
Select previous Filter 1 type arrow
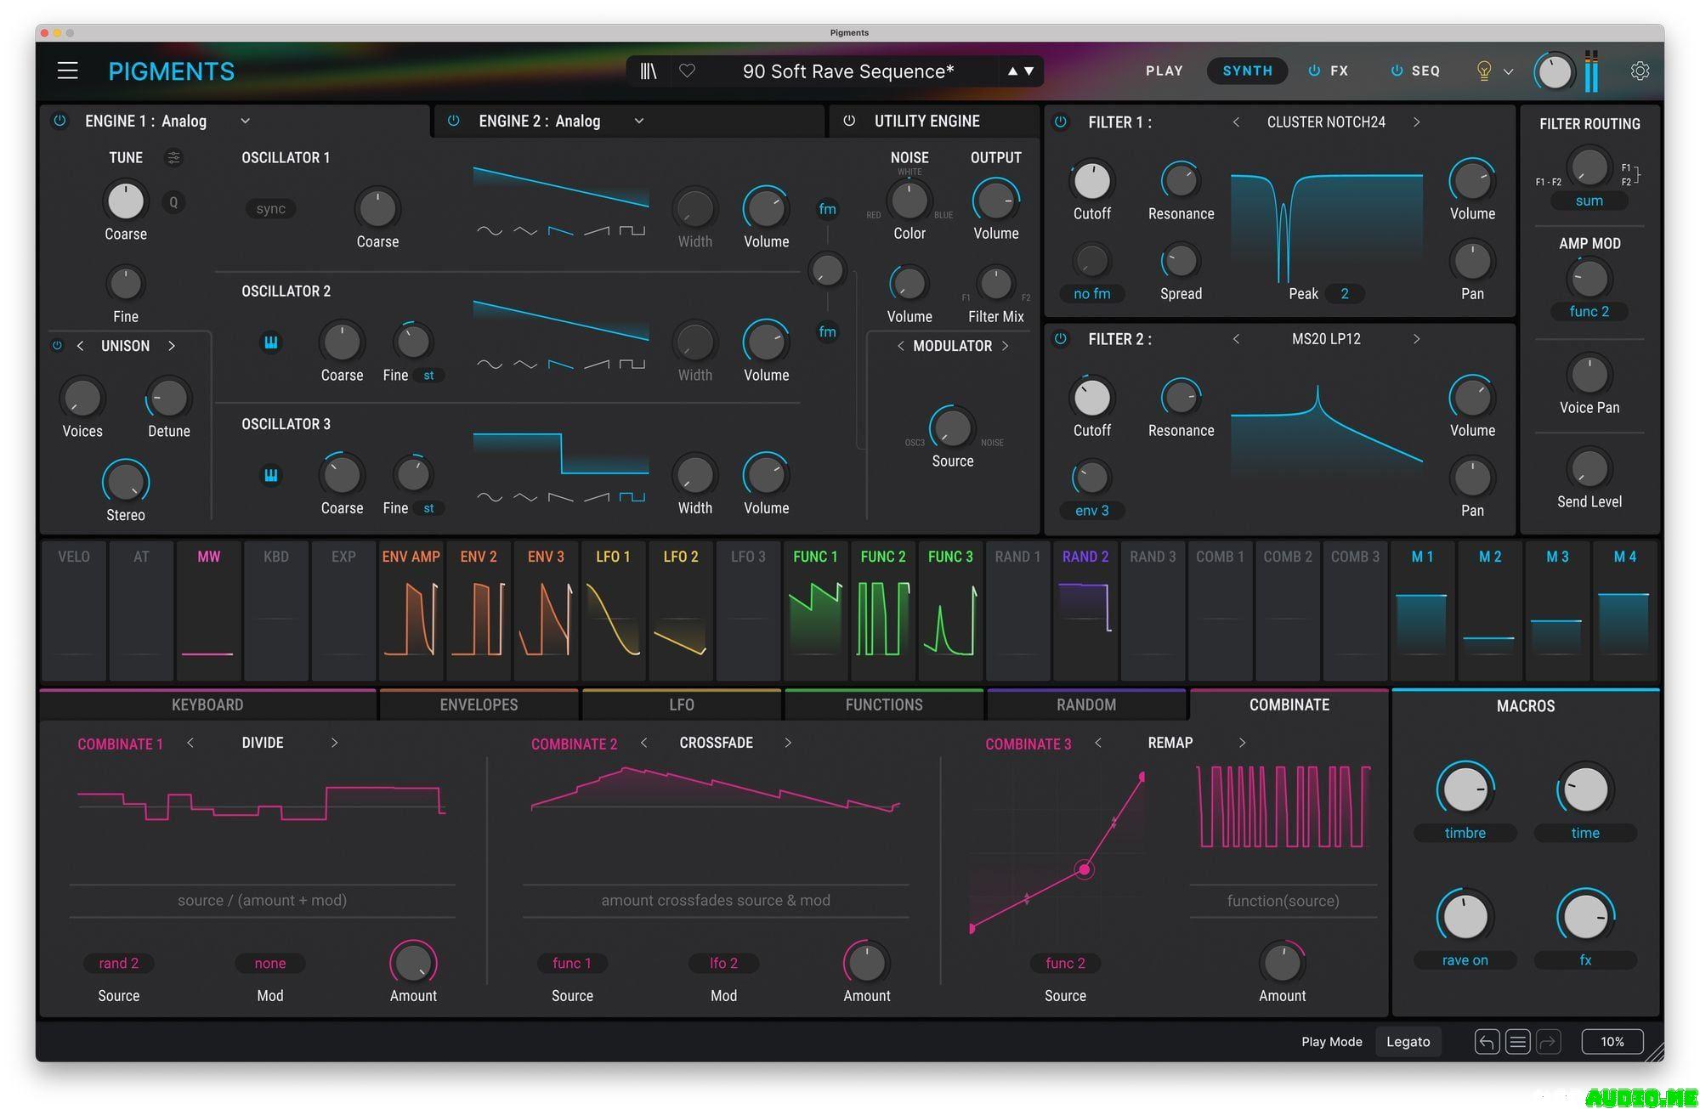click(x=1236, y=122)
